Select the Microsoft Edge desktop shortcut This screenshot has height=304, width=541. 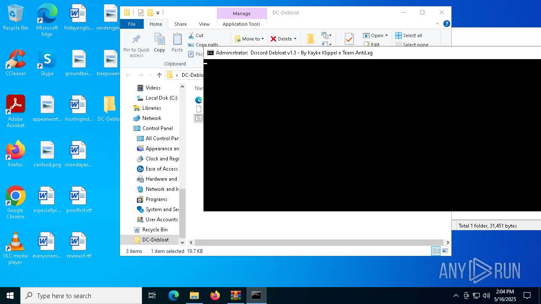(x=47, y=20)
